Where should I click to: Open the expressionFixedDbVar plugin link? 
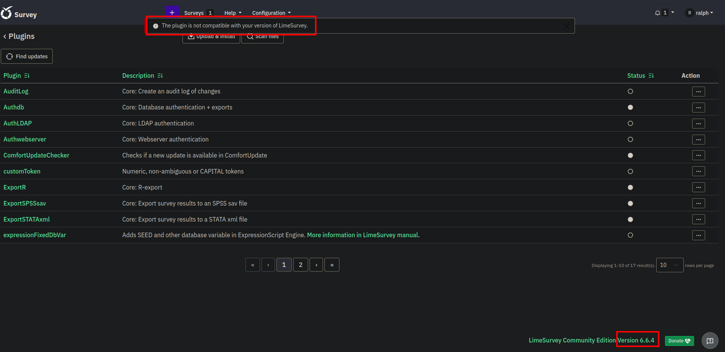coord(35,235)
